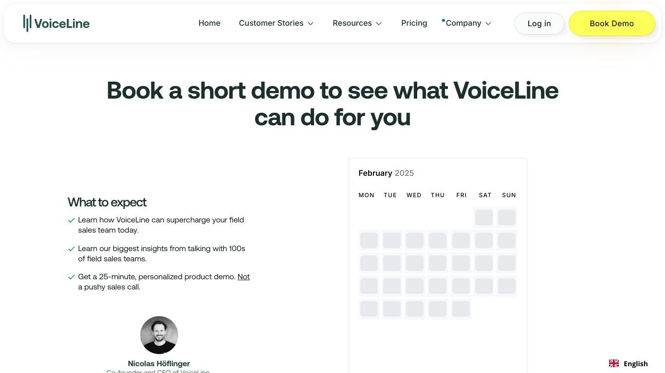Open the English language selector
The image size is (665, 373).
click(628, 364)
